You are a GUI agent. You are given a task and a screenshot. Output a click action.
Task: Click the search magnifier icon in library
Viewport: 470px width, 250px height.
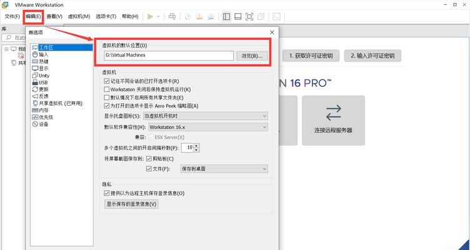click(9, 37)
